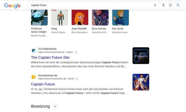
Task: Click the FUTUREMANIA site name
Action: [x=47, y=49]
